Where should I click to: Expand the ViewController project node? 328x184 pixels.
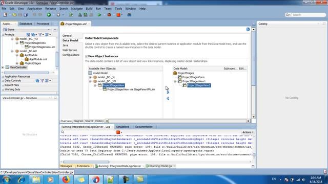pyautogui.click(x=3, y=67)
